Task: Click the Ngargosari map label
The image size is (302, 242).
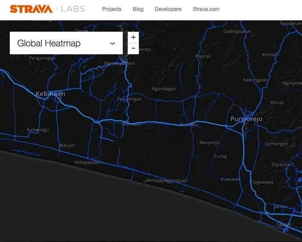Action: pyautogui.click(x=292, y=83)
